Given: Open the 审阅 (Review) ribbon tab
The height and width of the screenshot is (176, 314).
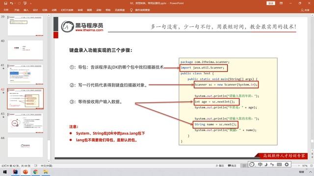Looking at the screenshot, I should [80, 10].
